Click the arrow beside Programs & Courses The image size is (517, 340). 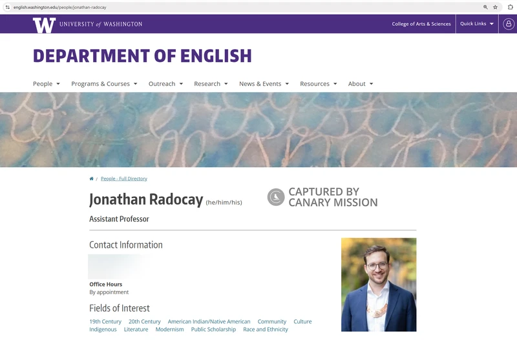tap(136, 84)
